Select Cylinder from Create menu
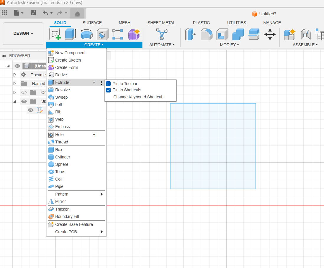This screenshot has height=268, width=324. pos(76,157)
